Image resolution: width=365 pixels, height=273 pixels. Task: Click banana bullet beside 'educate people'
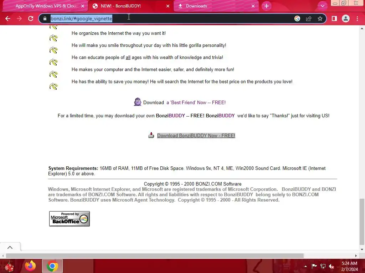(53, 62)
